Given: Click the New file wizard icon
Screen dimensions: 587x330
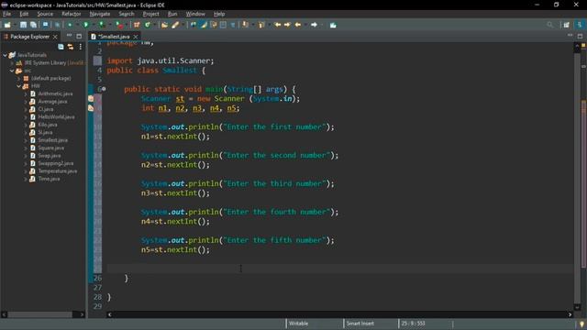Looking at the screenshot, I should click(x=7, y=25).
